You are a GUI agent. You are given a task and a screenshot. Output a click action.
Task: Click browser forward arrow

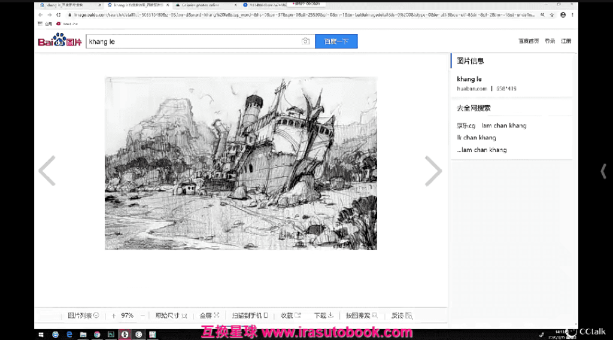[50, 15]
